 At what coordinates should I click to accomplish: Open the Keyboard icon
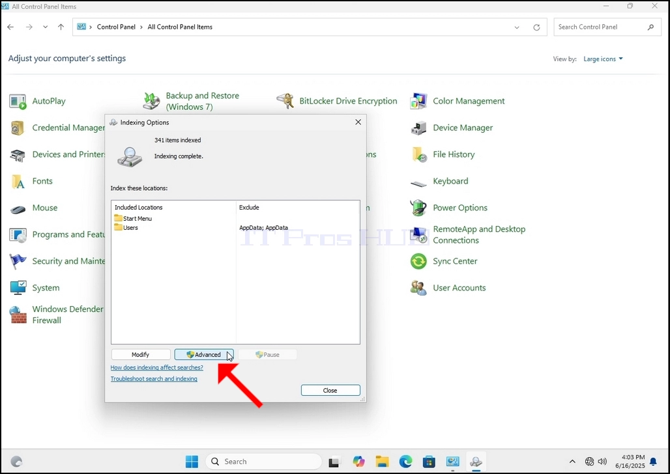click(418, 183)
